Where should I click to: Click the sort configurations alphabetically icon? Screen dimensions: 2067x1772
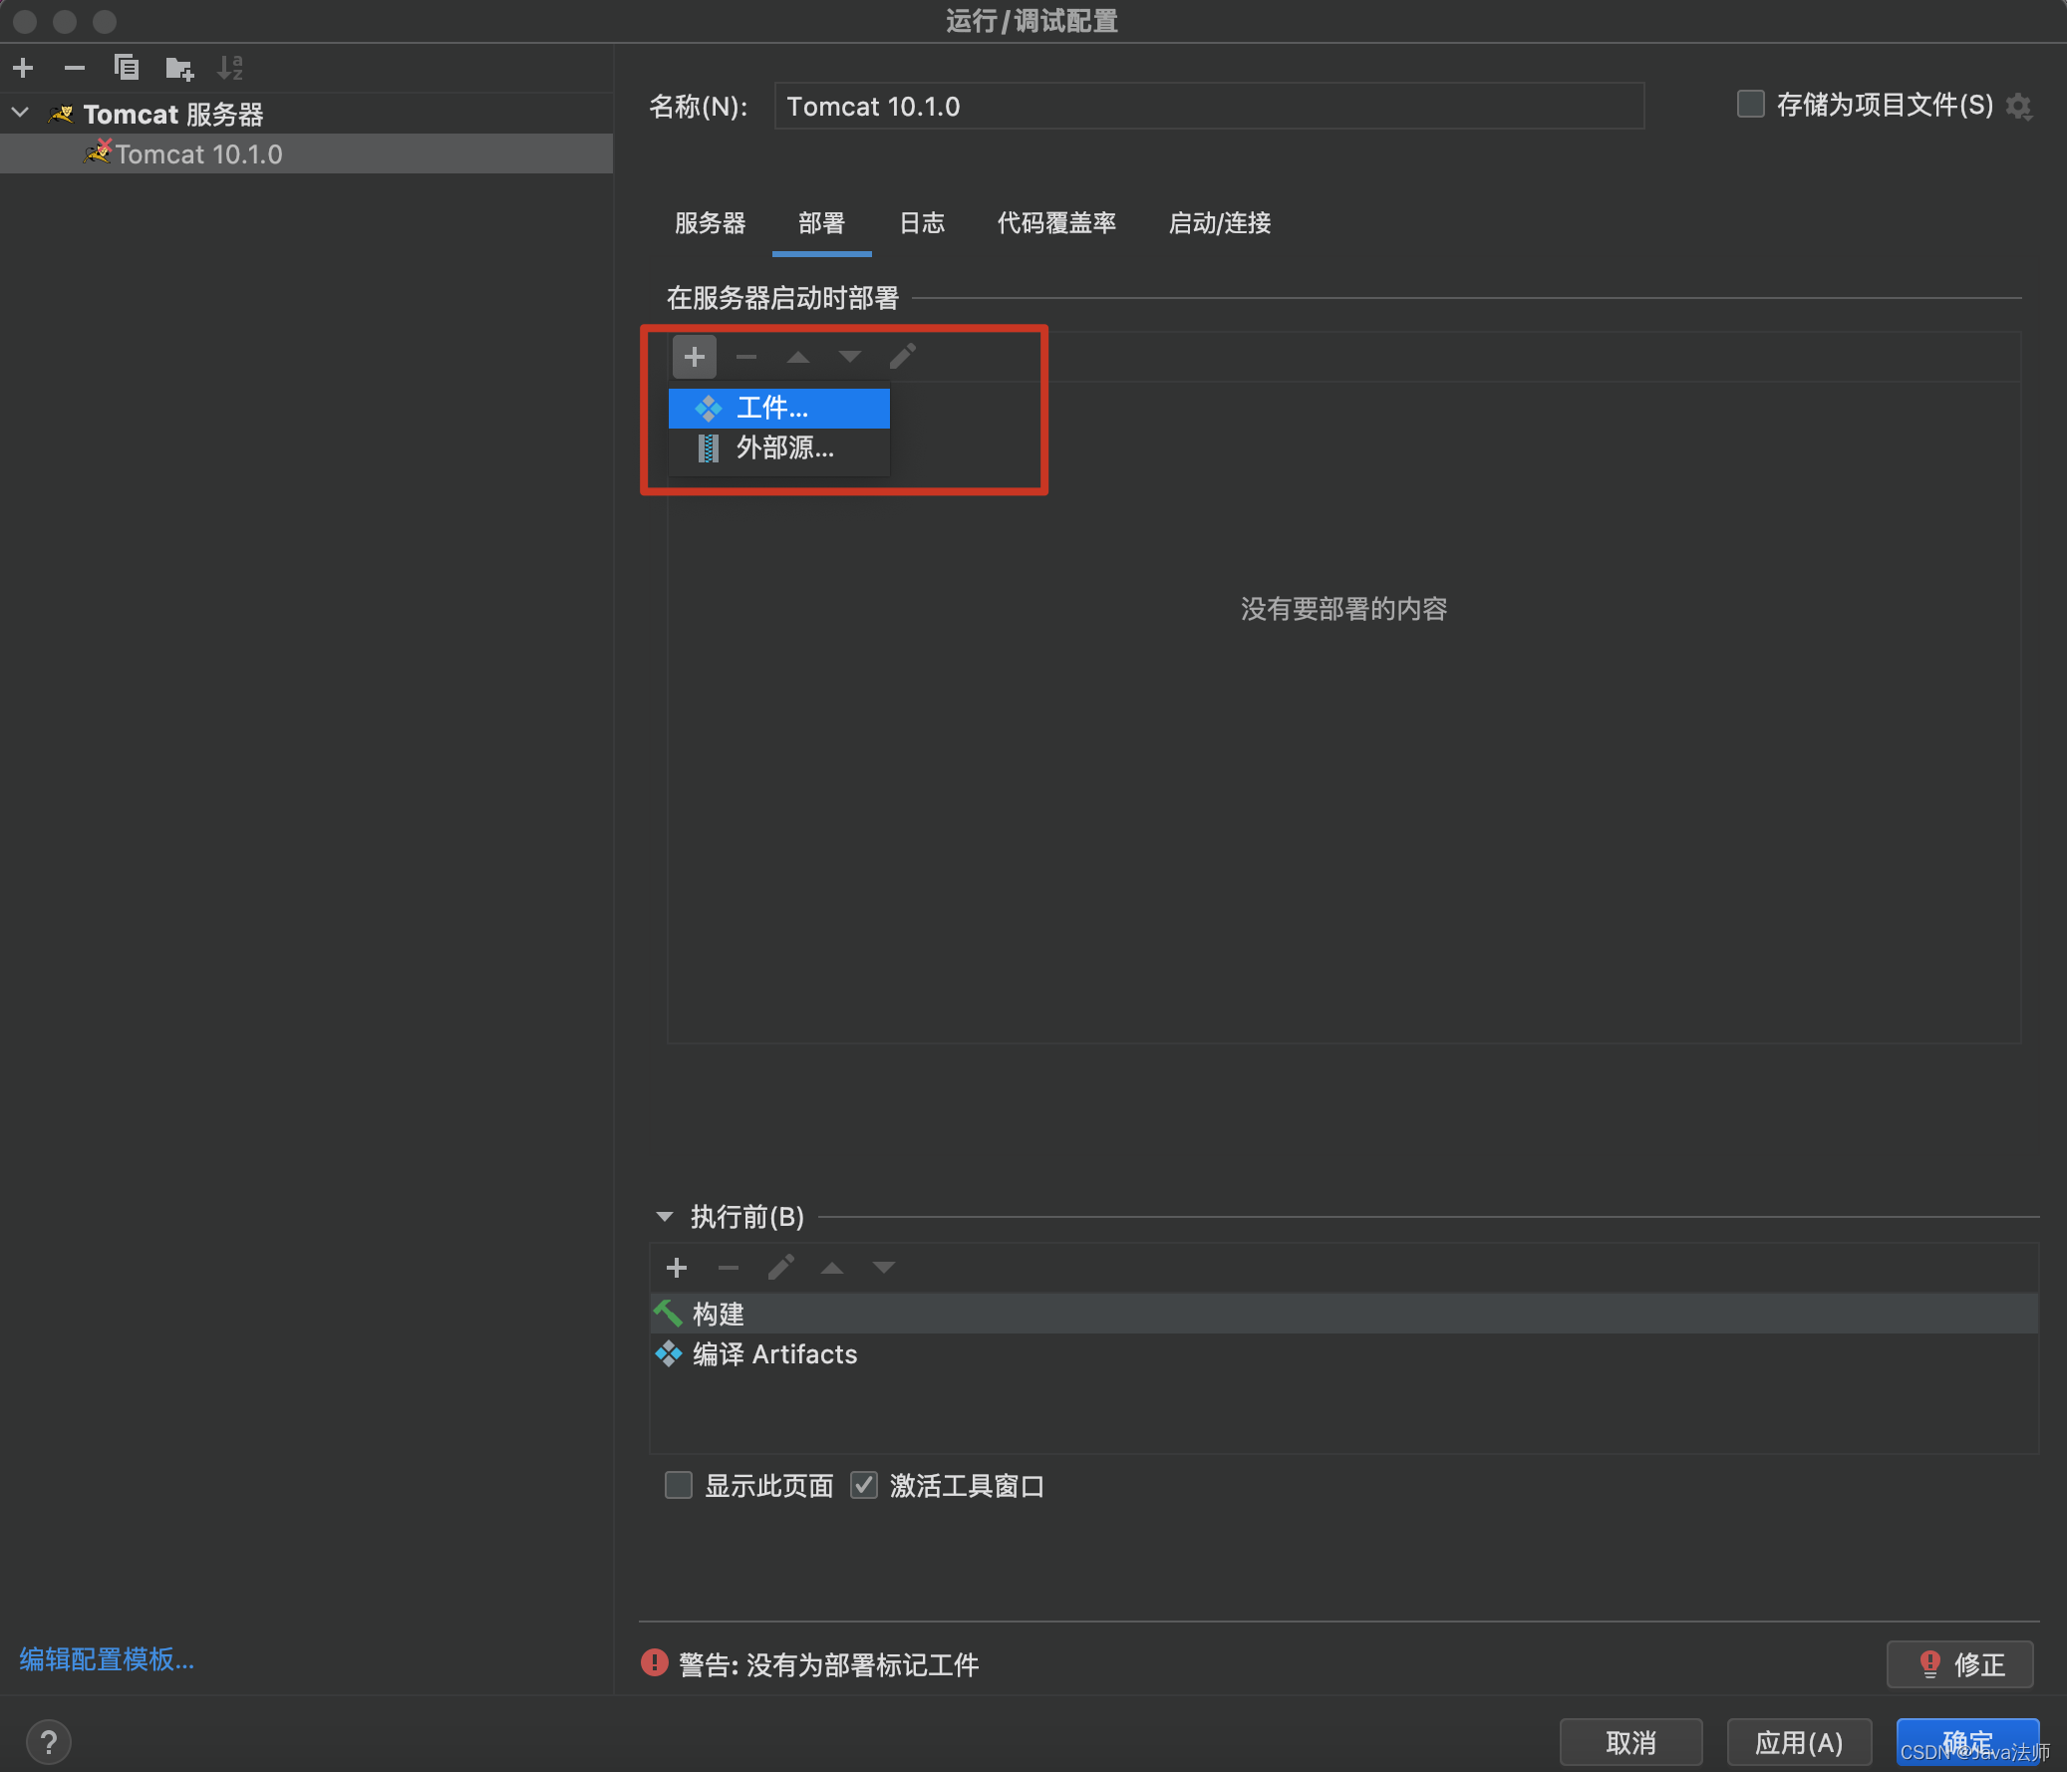(x=230, y=68)
